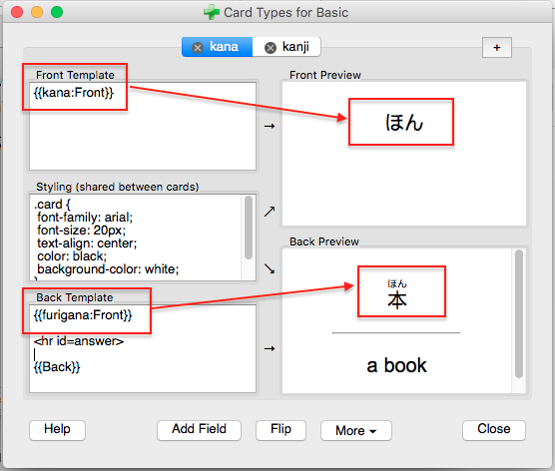Click inside the Front Template text area

coord(143,127)
